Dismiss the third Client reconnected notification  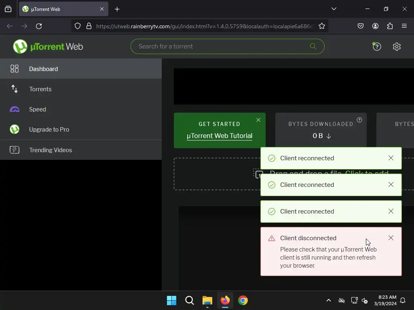[391, 211]
